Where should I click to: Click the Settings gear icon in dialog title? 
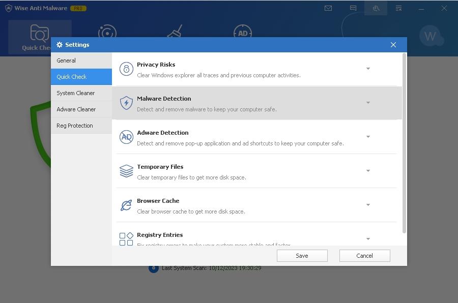coord(60,45)
